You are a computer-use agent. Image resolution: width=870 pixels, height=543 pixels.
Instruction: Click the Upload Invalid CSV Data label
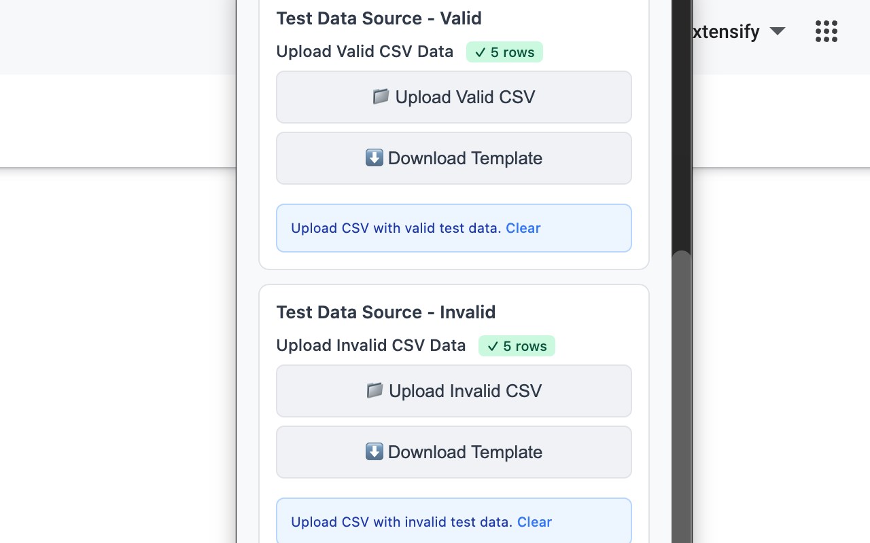pyautogui.click(x=370, y=345)
